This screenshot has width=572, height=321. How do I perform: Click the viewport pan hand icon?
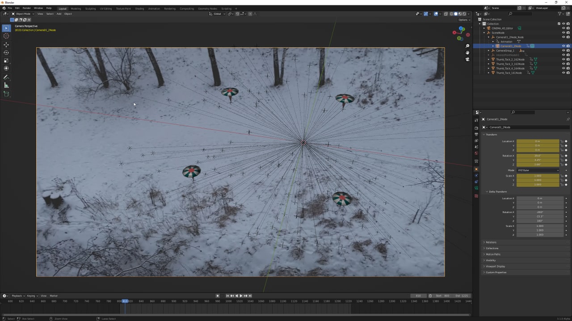click(x=467, y=53)
